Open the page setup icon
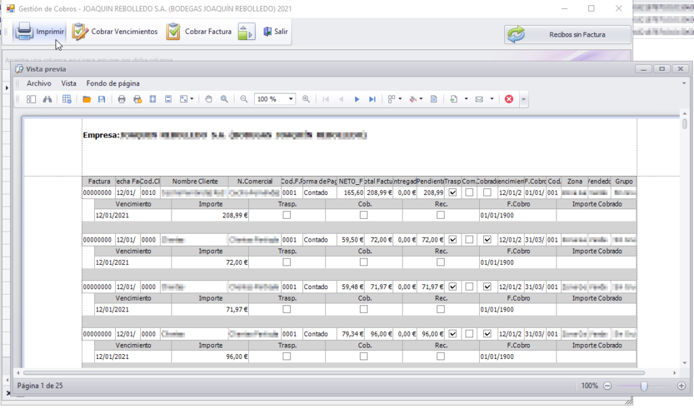The width and height of the screenshot is (694, 409). (152, 100)
